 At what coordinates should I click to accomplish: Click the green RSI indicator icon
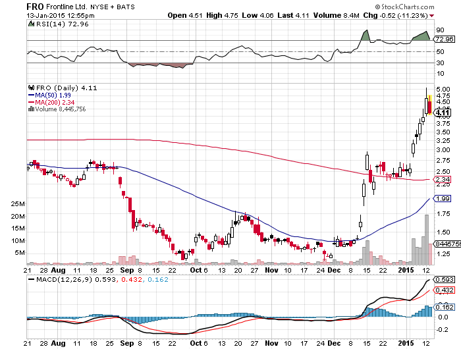31,24
